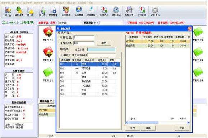Click the 刷新数据 F5 button
This screenshot has width=208, height=138.
(x=46, y=101)
